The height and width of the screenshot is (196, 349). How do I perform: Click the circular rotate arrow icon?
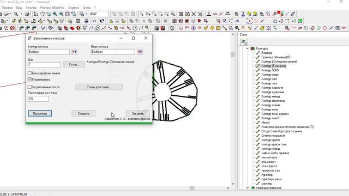click(x=306, y=28)
